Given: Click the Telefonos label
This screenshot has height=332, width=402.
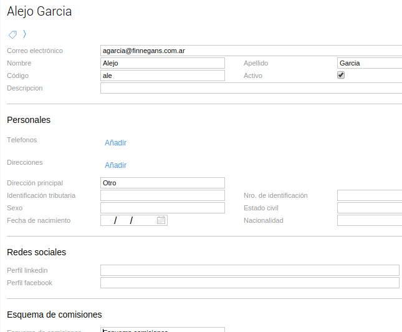Looking at the screenshot, I should click(22, 140).
